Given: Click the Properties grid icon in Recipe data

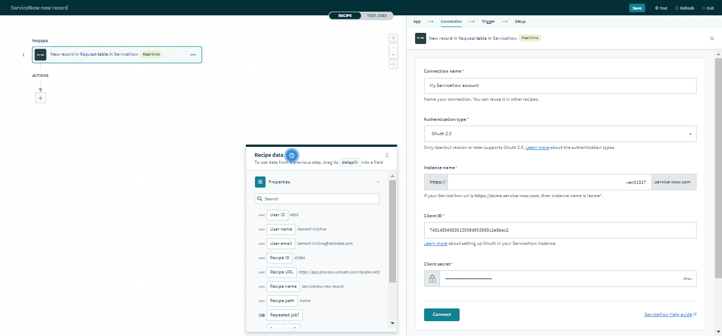Looking at the screenshot, I should 260,182.
